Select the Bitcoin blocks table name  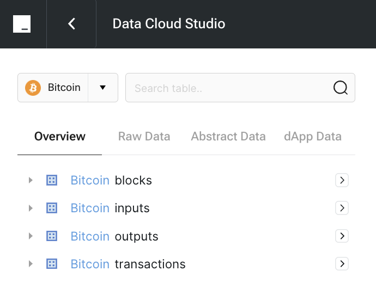(111, 180)
